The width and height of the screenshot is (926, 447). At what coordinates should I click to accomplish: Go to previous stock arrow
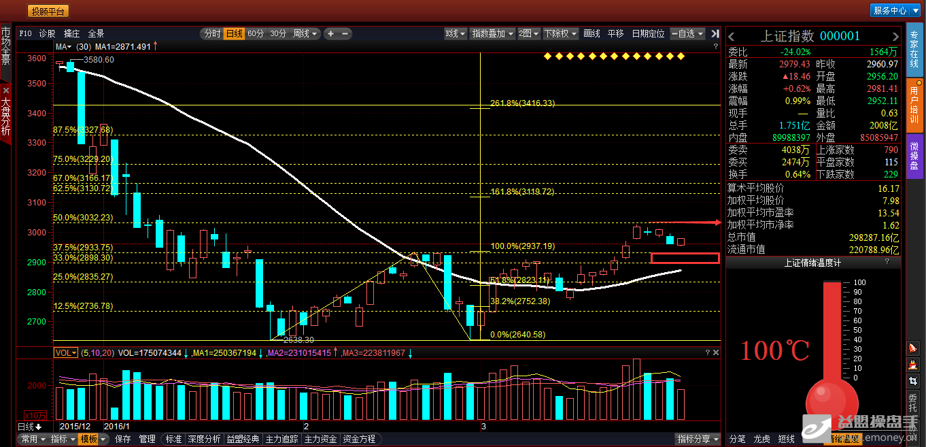(732, 36)
